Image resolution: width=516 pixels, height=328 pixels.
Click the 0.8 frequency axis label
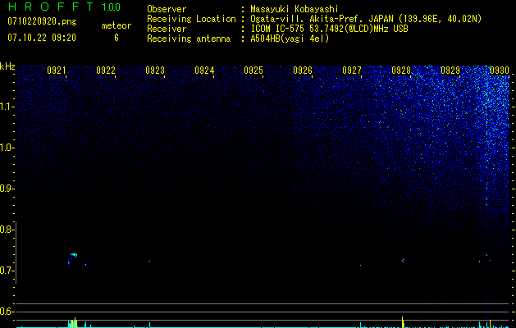(6, 230)
